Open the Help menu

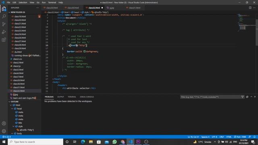pyautogui.click(x=61, y=2)
